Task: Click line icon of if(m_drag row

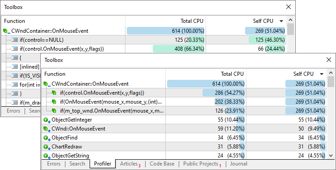Action: [15, 103]
